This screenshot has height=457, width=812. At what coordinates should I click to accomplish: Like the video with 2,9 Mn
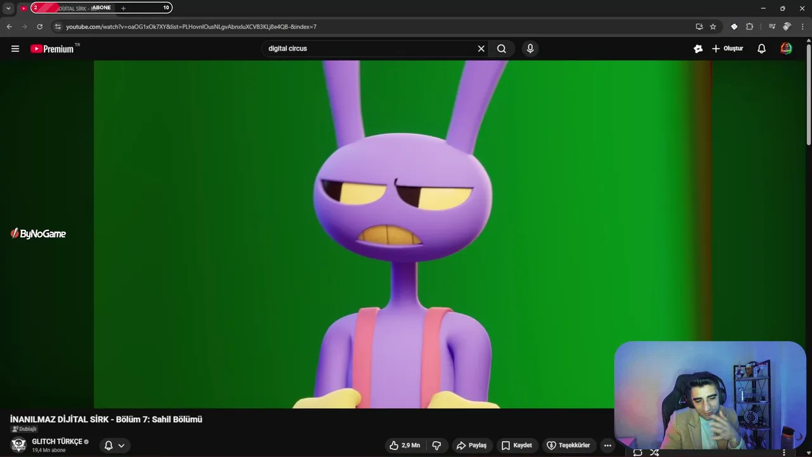pos(404,446)
